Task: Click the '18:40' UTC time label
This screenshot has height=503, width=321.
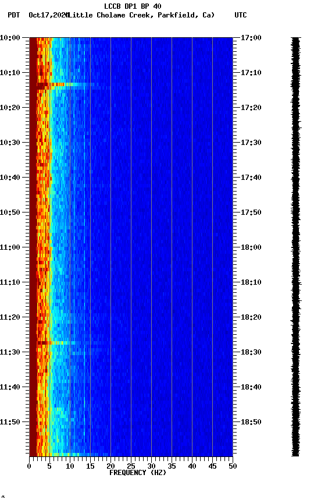Action: 251,388
